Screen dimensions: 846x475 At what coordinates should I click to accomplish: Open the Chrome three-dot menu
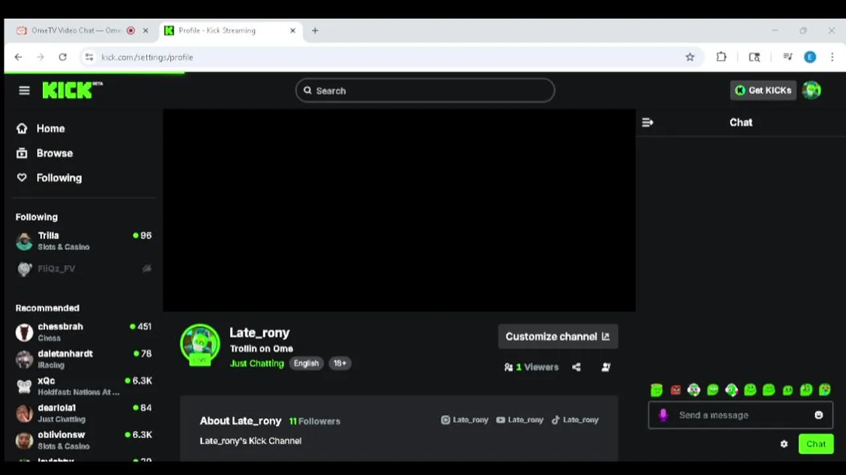832,57
